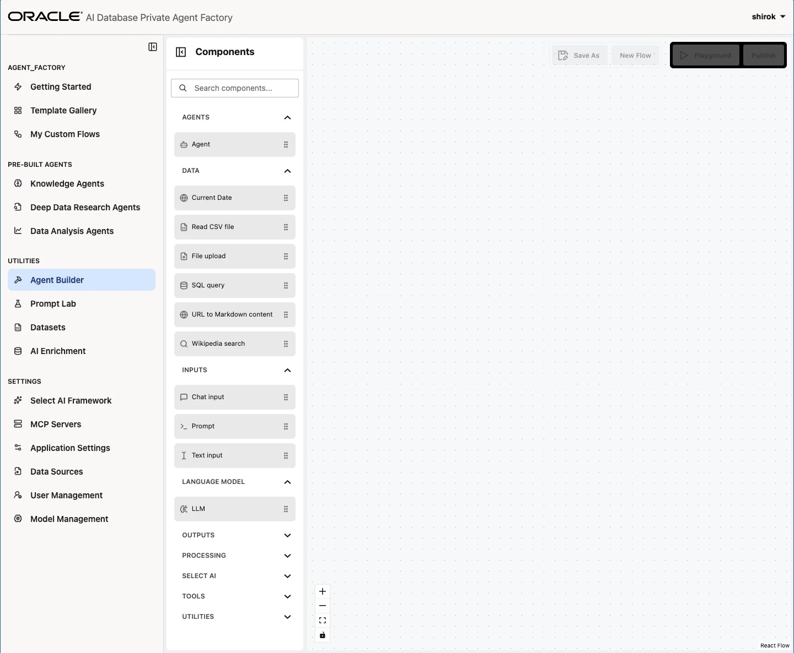Screen dimensions: 794x653
Task: Publish the flow
Action: click(764, 56)
